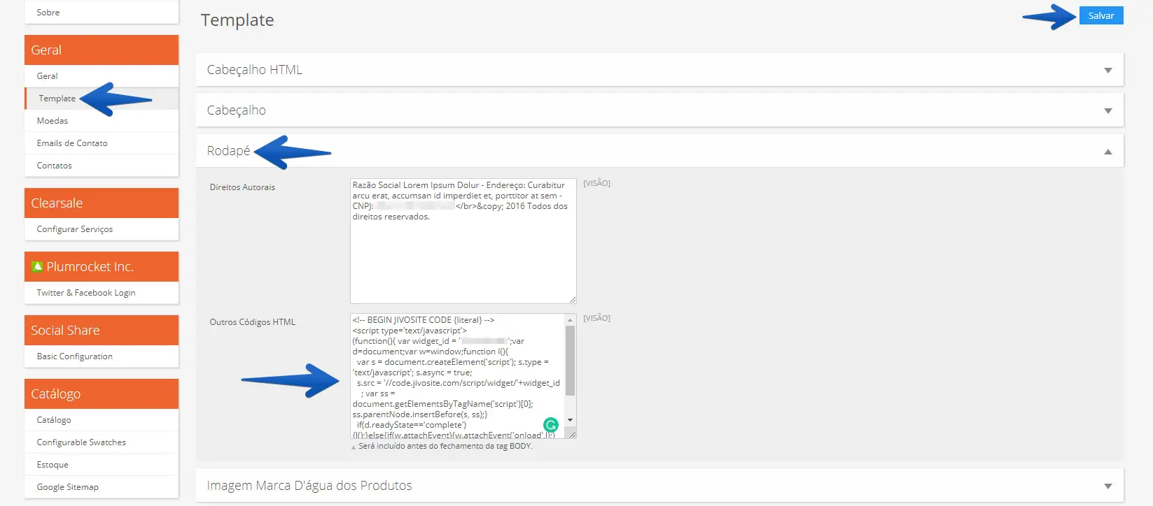
Task: Click inside the Direitos Autorais text area
Action: (462, 259)
